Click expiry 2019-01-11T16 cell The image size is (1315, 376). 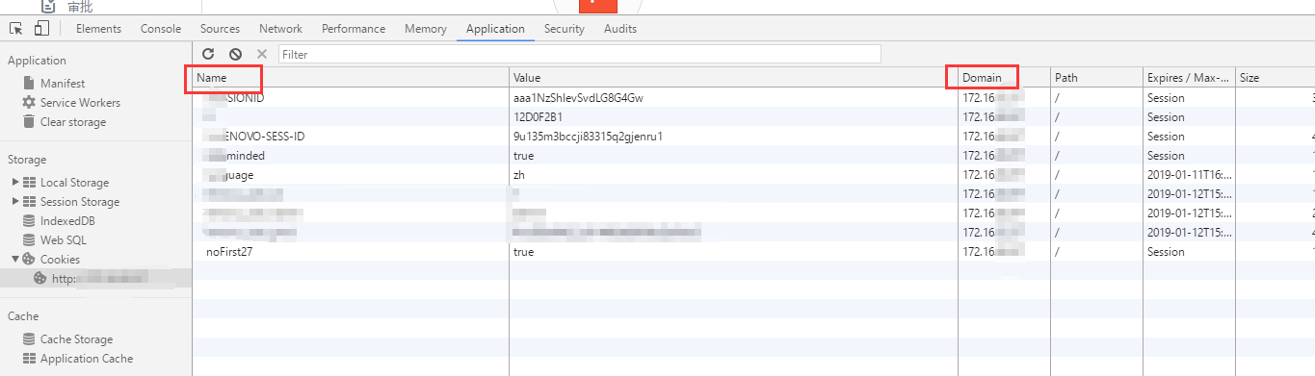tap(1189, 175)
